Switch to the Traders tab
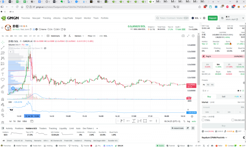The width and height of the screenshot is (246, 147). 43,128
